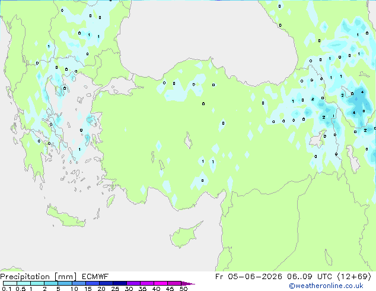The image size is (376, 291).
Task: Pick the 25–30 mm navy legend swatch
Action: coord(120,283)
